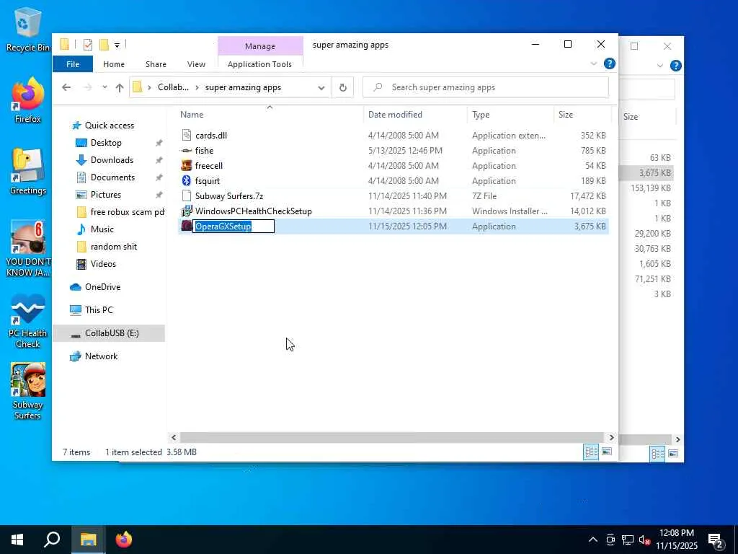Open Pictures from the navigation pane
738x554 pixels.
[x=105, y=195]
